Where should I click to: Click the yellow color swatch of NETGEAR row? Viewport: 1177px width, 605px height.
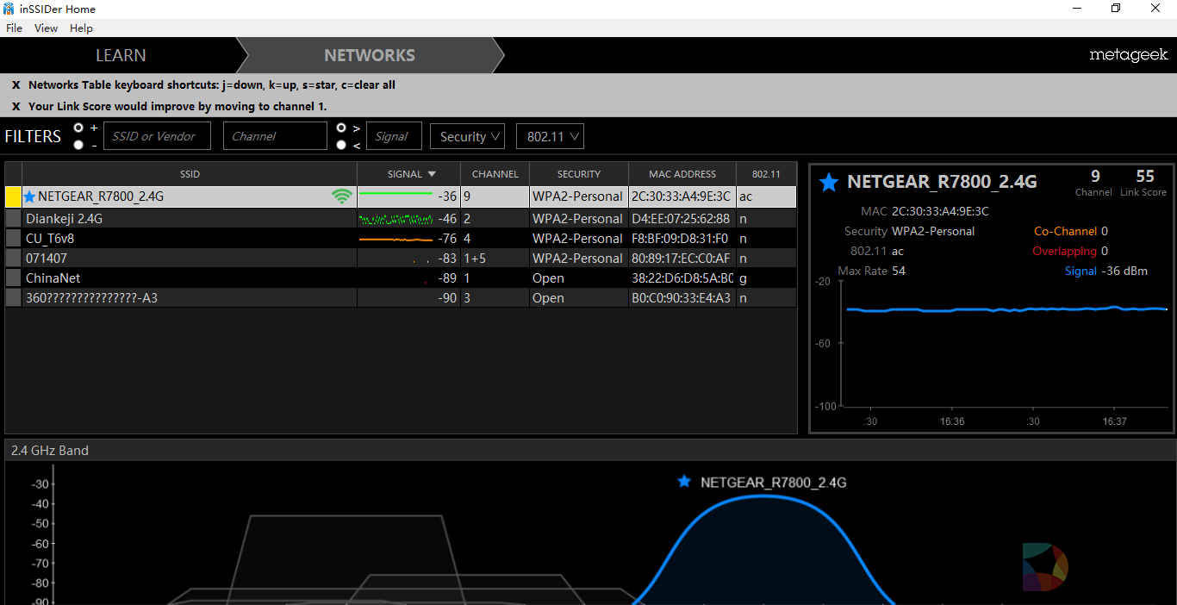13,196
